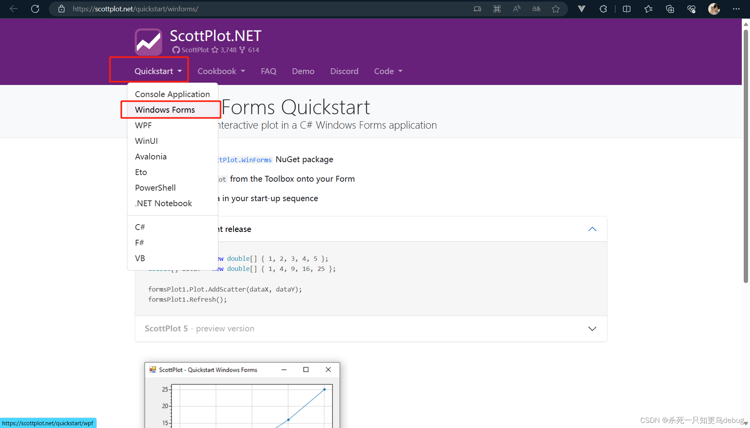Open the Extensions puzzle icon
The height and width of the screenshot is (428, 750).
603,9
